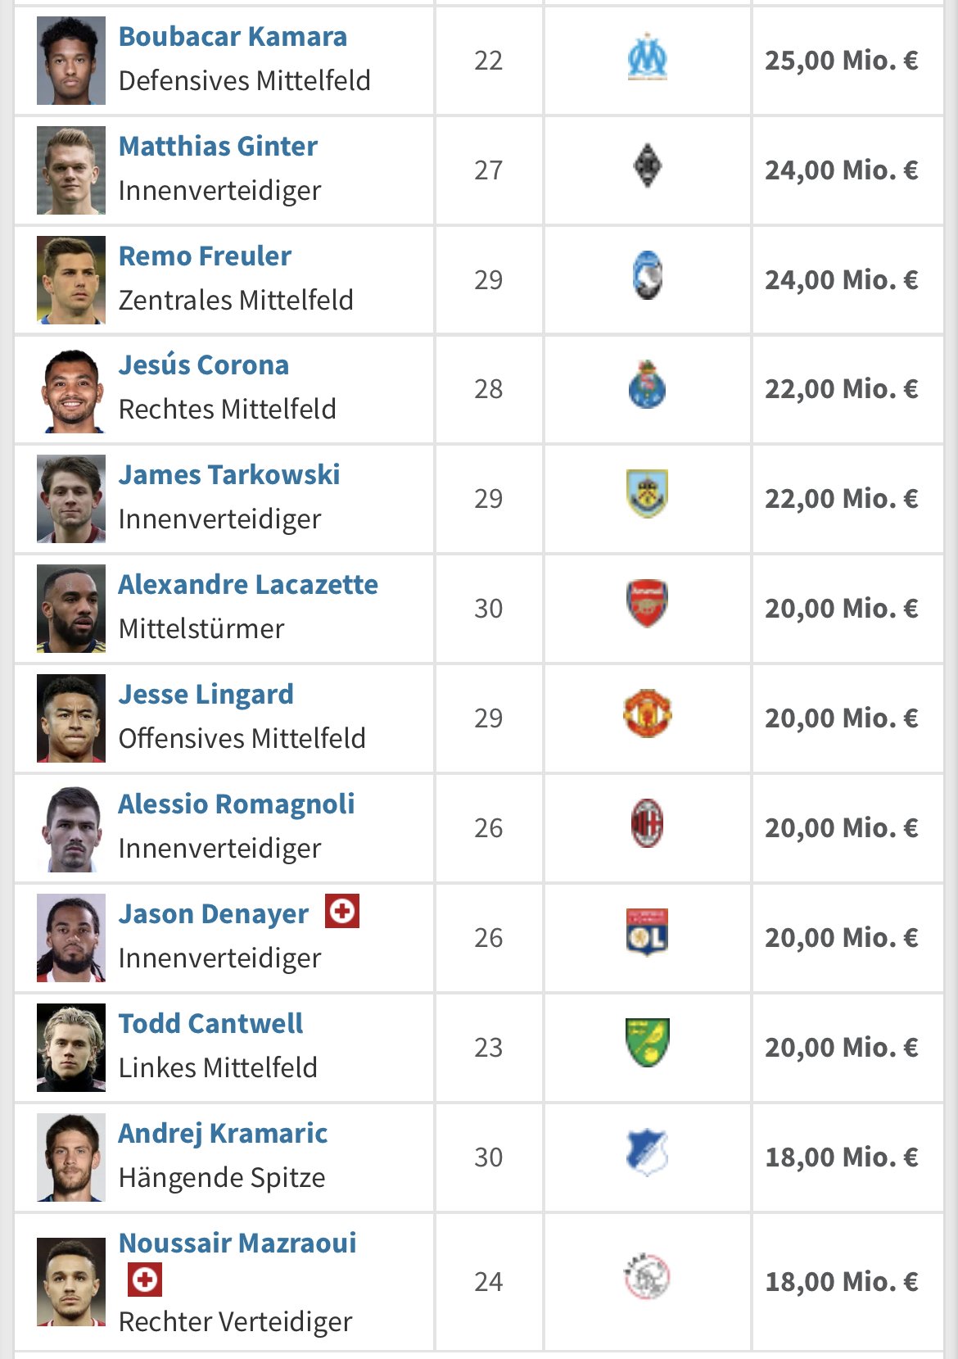The width and height of the screenshot is (958, 1359).
Task: Open the Atalanta club crest
Action: [647, 276]
